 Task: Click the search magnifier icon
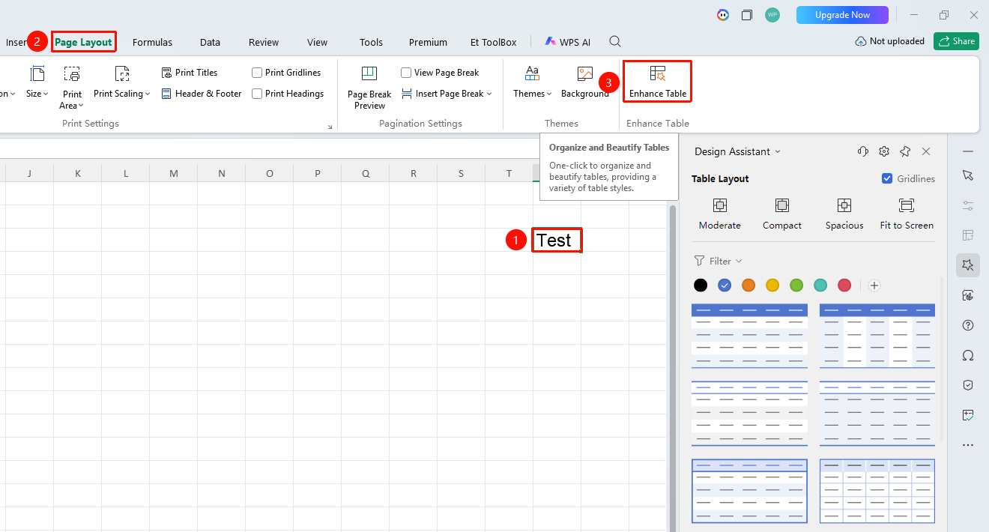615,41
